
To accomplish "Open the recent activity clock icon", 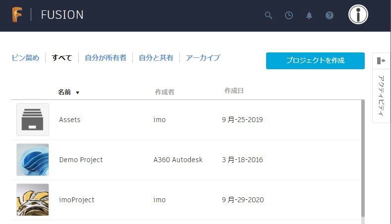I will pos(289,15).
